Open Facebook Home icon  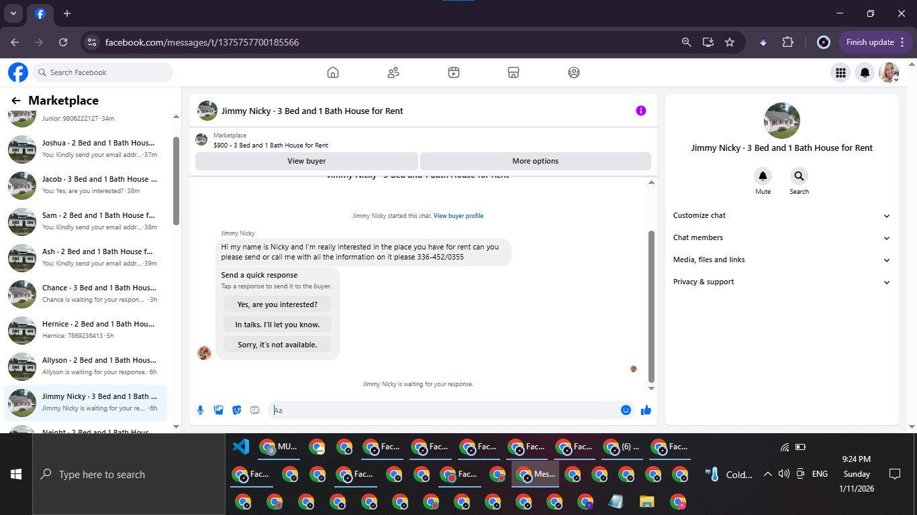(x=333, y=72)
